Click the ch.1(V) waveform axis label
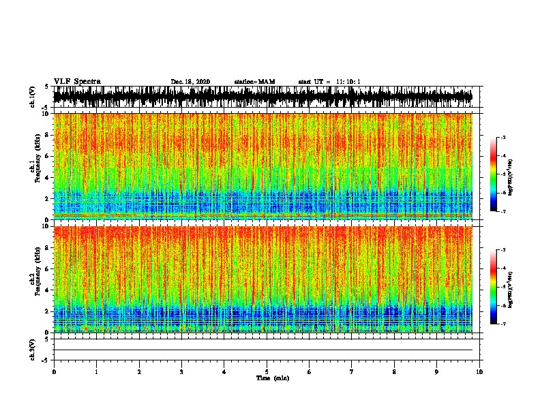Image resolution: width=540 pixels, height=417 pixels. (x=32, y=97)
